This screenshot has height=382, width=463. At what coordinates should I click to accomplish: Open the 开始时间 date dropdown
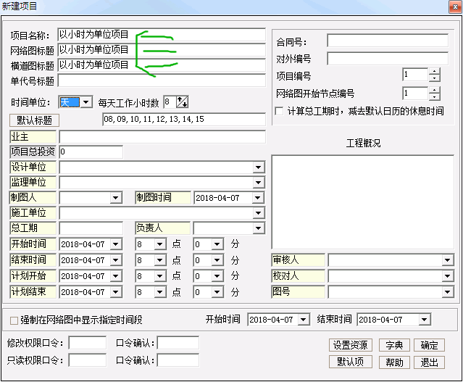coord(116,244)
